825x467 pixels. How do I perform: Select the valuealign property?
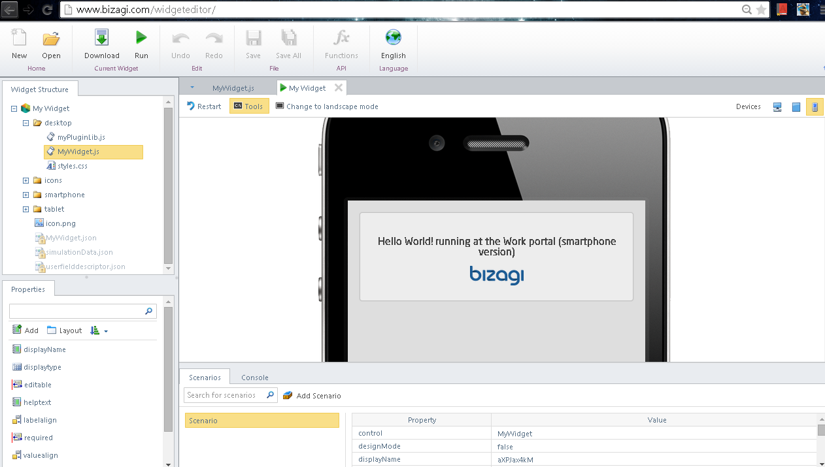pyautogui.click(x=35, y=455)
